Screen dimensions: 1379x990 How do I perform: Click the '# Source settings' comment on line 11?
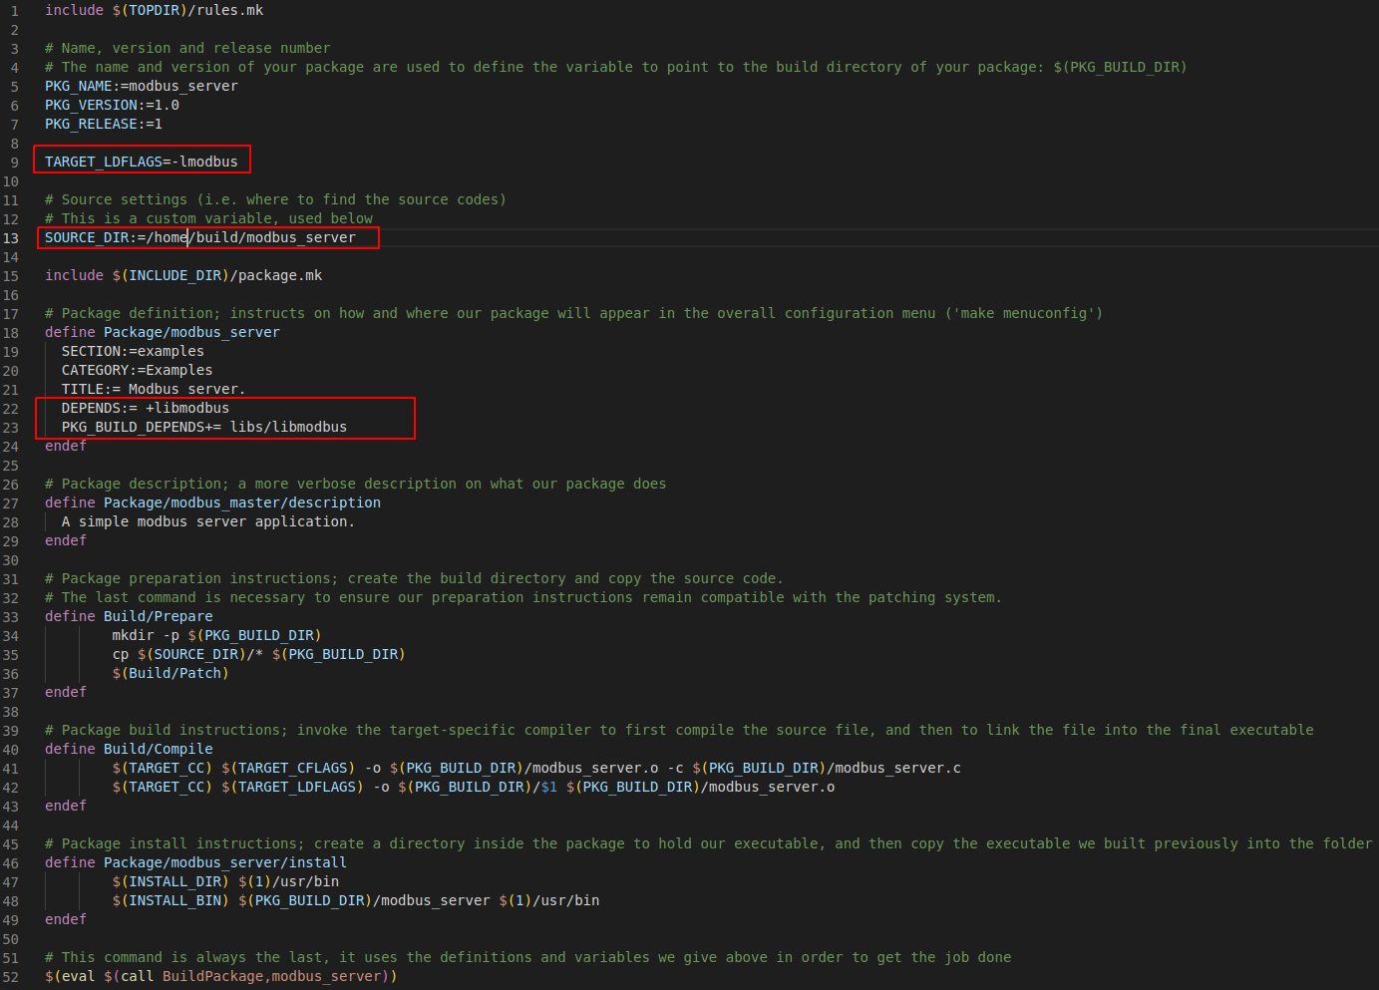point(275,199)
